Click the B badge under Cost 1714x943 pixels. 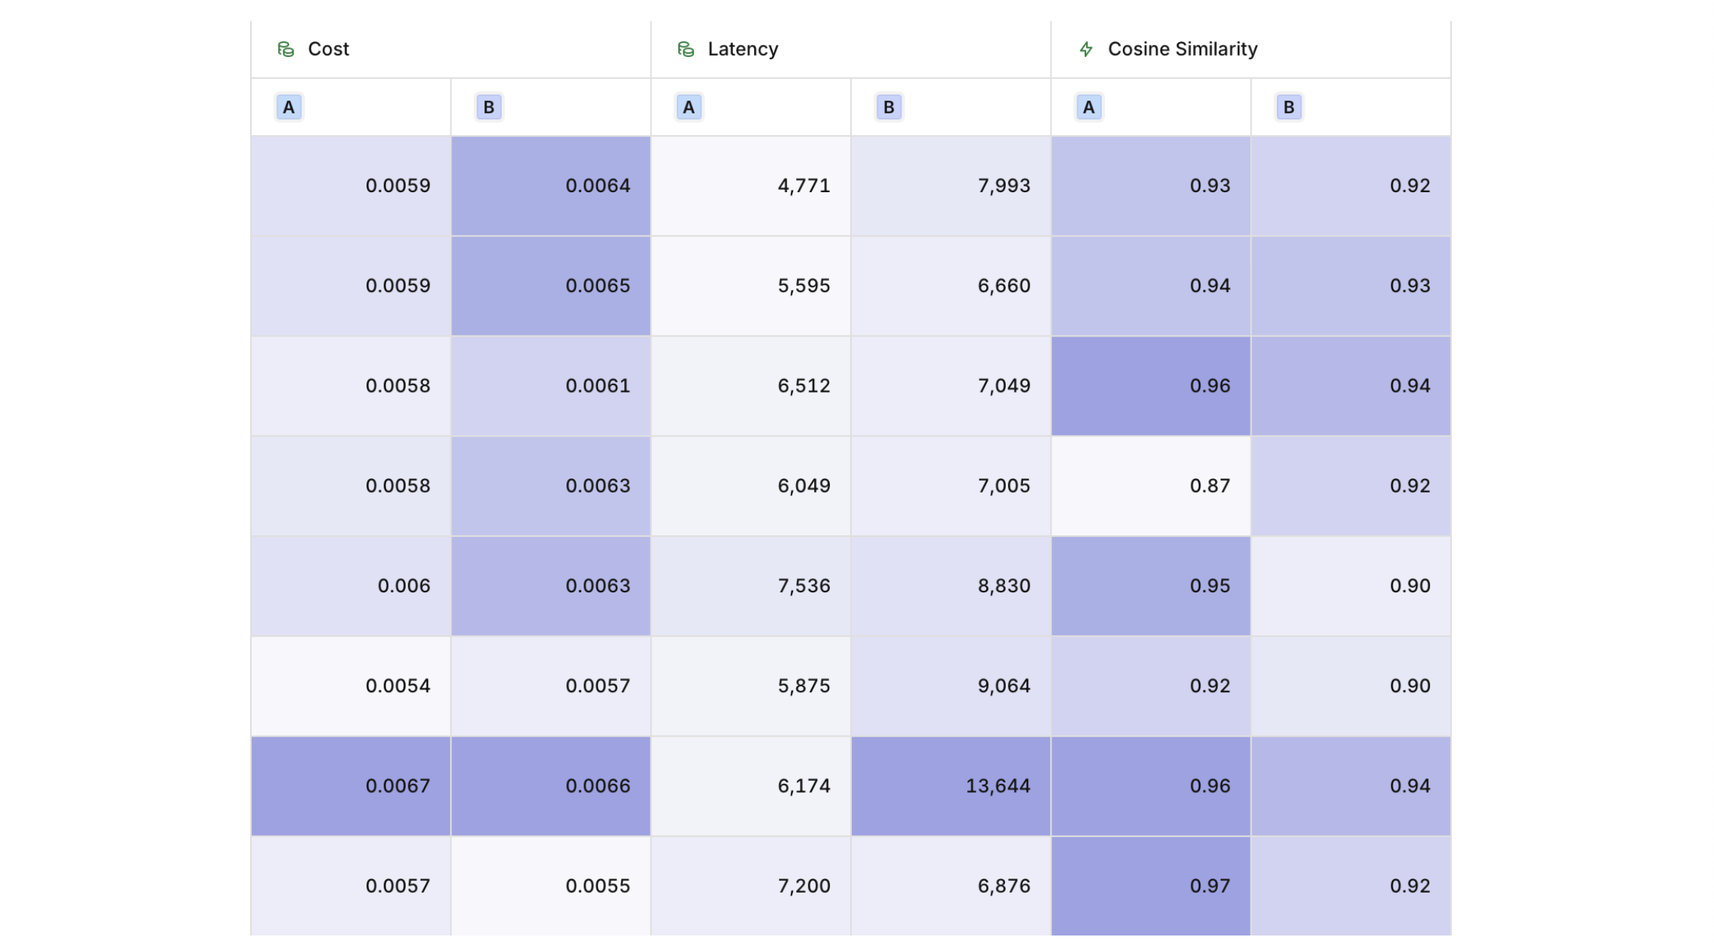tap(488, 107)
